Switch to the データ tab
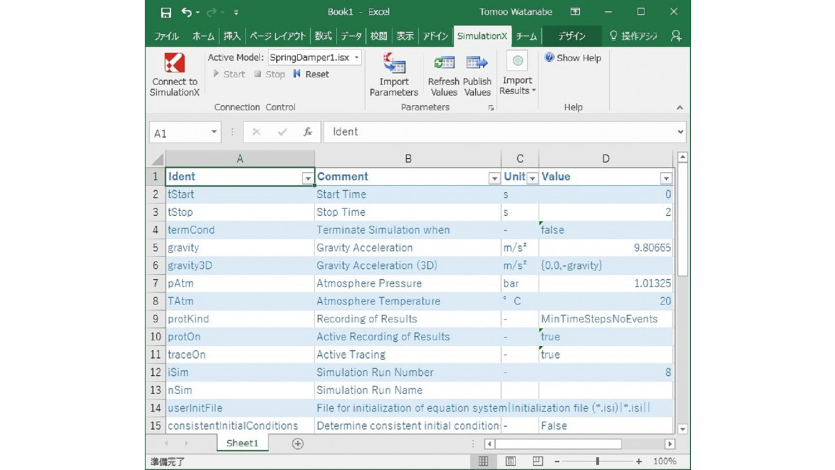The height and width of the screenshot is (470, 835). coord(351,36)
